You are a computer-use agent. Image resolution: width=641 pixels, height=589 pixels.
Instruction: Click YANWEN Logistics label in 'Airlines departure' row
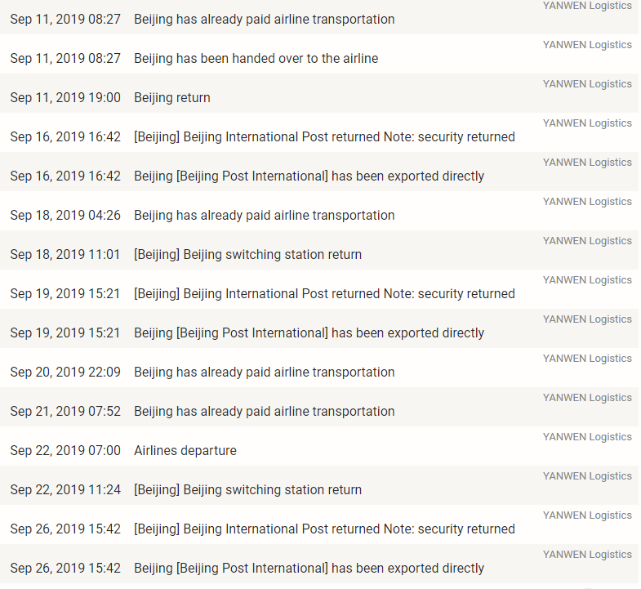coord(587,437)
